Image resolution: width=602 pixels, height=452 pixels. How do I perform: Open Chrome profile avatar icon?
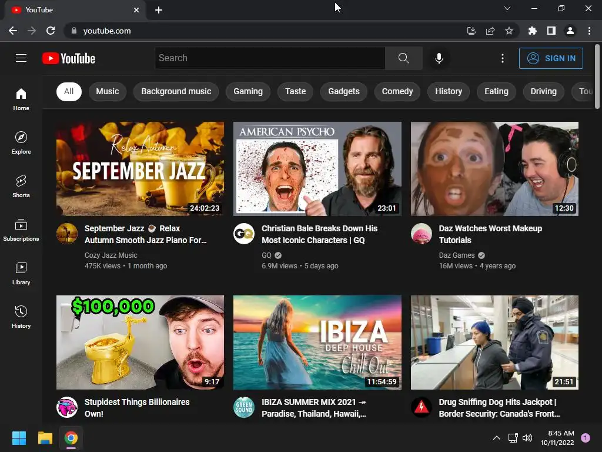pos(570,31)
